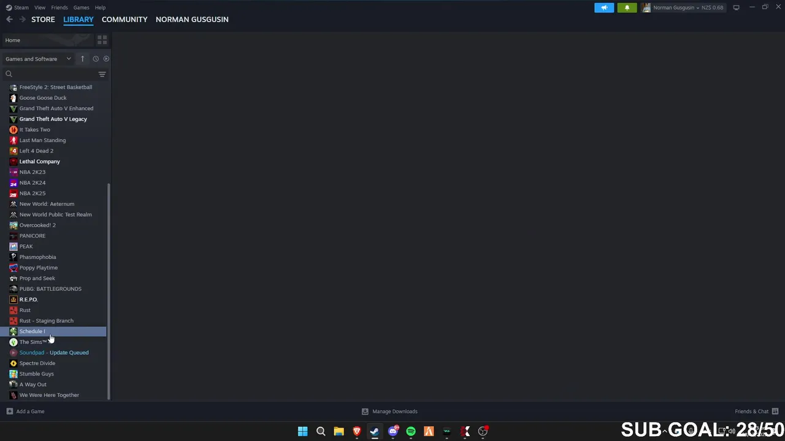Select PUBG: BATTLEGROUNDS in list
Image resolution: width=785 pixels, height=441 pixels.
(x=50, y=288)
